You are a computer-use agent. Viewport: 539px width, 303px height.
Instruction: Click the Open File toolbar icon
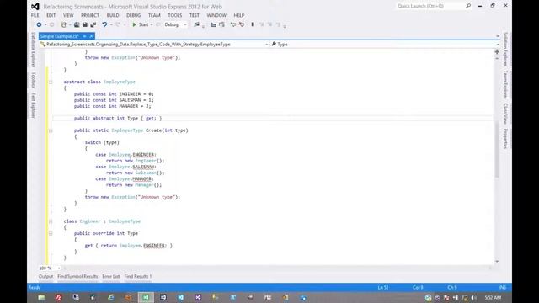[x=77, y=24]
